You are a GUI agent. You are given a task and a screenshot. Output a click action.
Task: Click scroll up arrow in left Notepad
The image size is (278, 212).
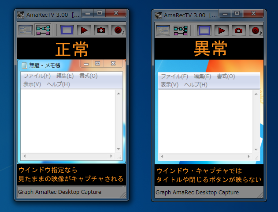[119, 94]
